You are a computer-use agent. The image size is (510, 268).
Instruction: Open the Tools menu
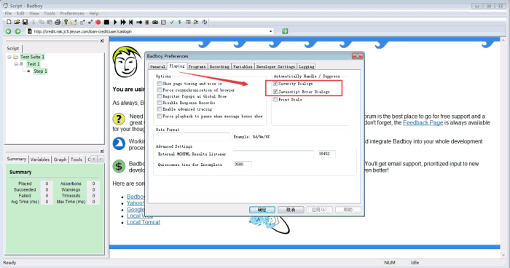pyautogui.click(x=50, y=13)
